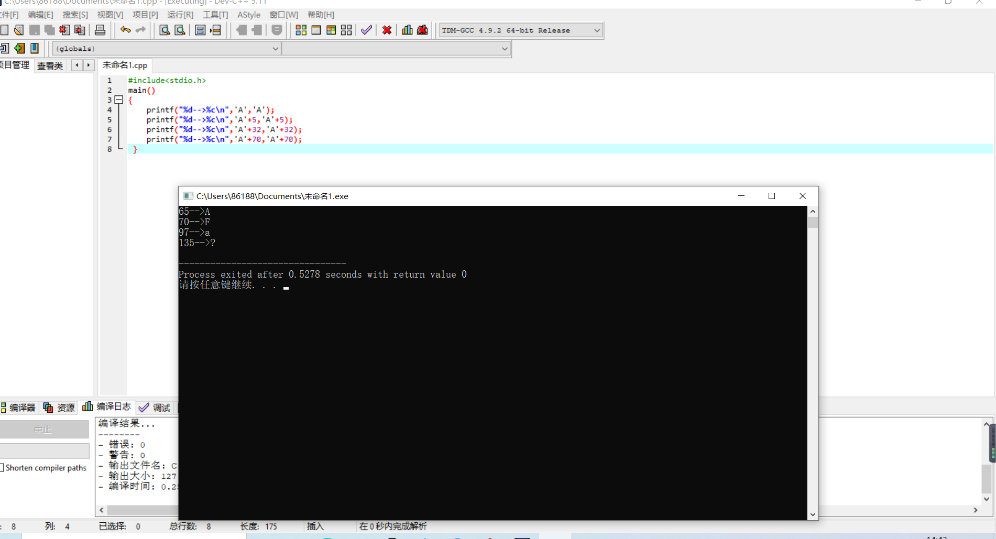
Task: Undo the last edit with the arrow icon
Action: tap(125, 30)
